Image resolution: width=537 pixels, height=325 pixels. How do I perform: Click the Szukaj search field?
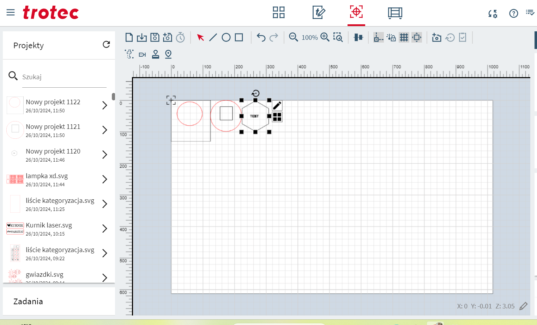click(64, 77)
